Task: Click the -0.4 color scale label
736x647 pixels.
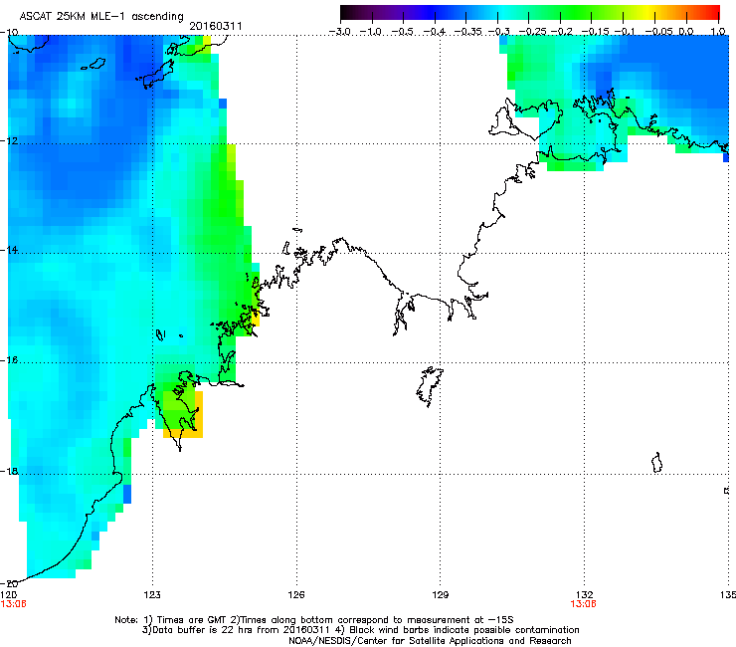Action: tap(435, 32)
